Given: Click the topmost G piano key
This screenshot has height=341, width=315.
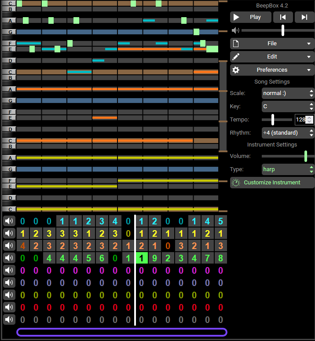Looking at the screenshot, I should [9, 32].
